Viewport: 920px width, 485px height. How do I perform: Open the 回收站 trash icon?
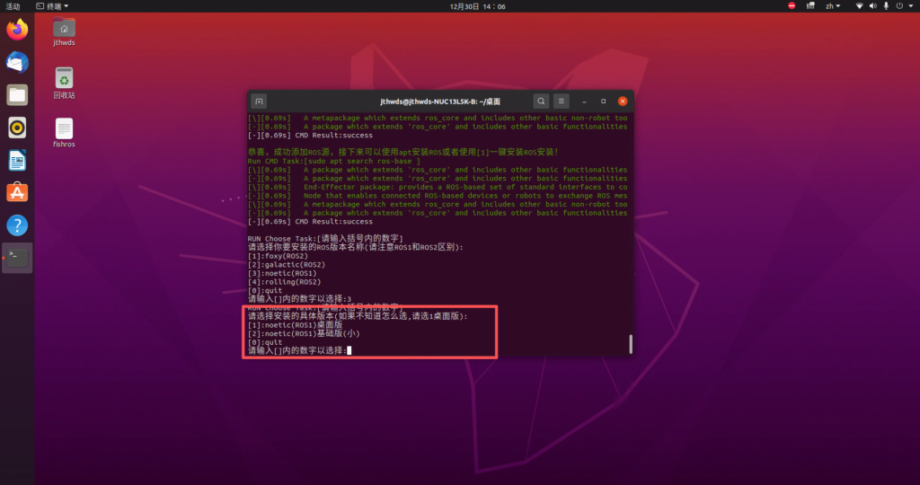[x=64, y=83]
